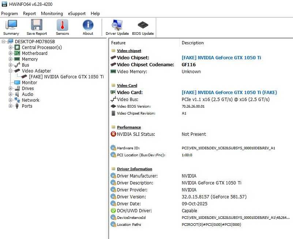This screenshot has width=293, height=239.
Task: Open the Monitoring menu
Action: tap(52, 14)
